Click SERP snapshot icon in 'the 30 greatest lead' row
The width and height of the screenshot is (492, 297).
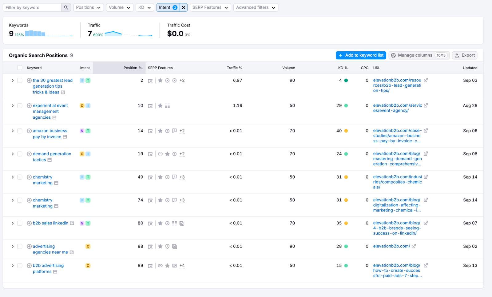pyautogui.click(x=150, y=81)
